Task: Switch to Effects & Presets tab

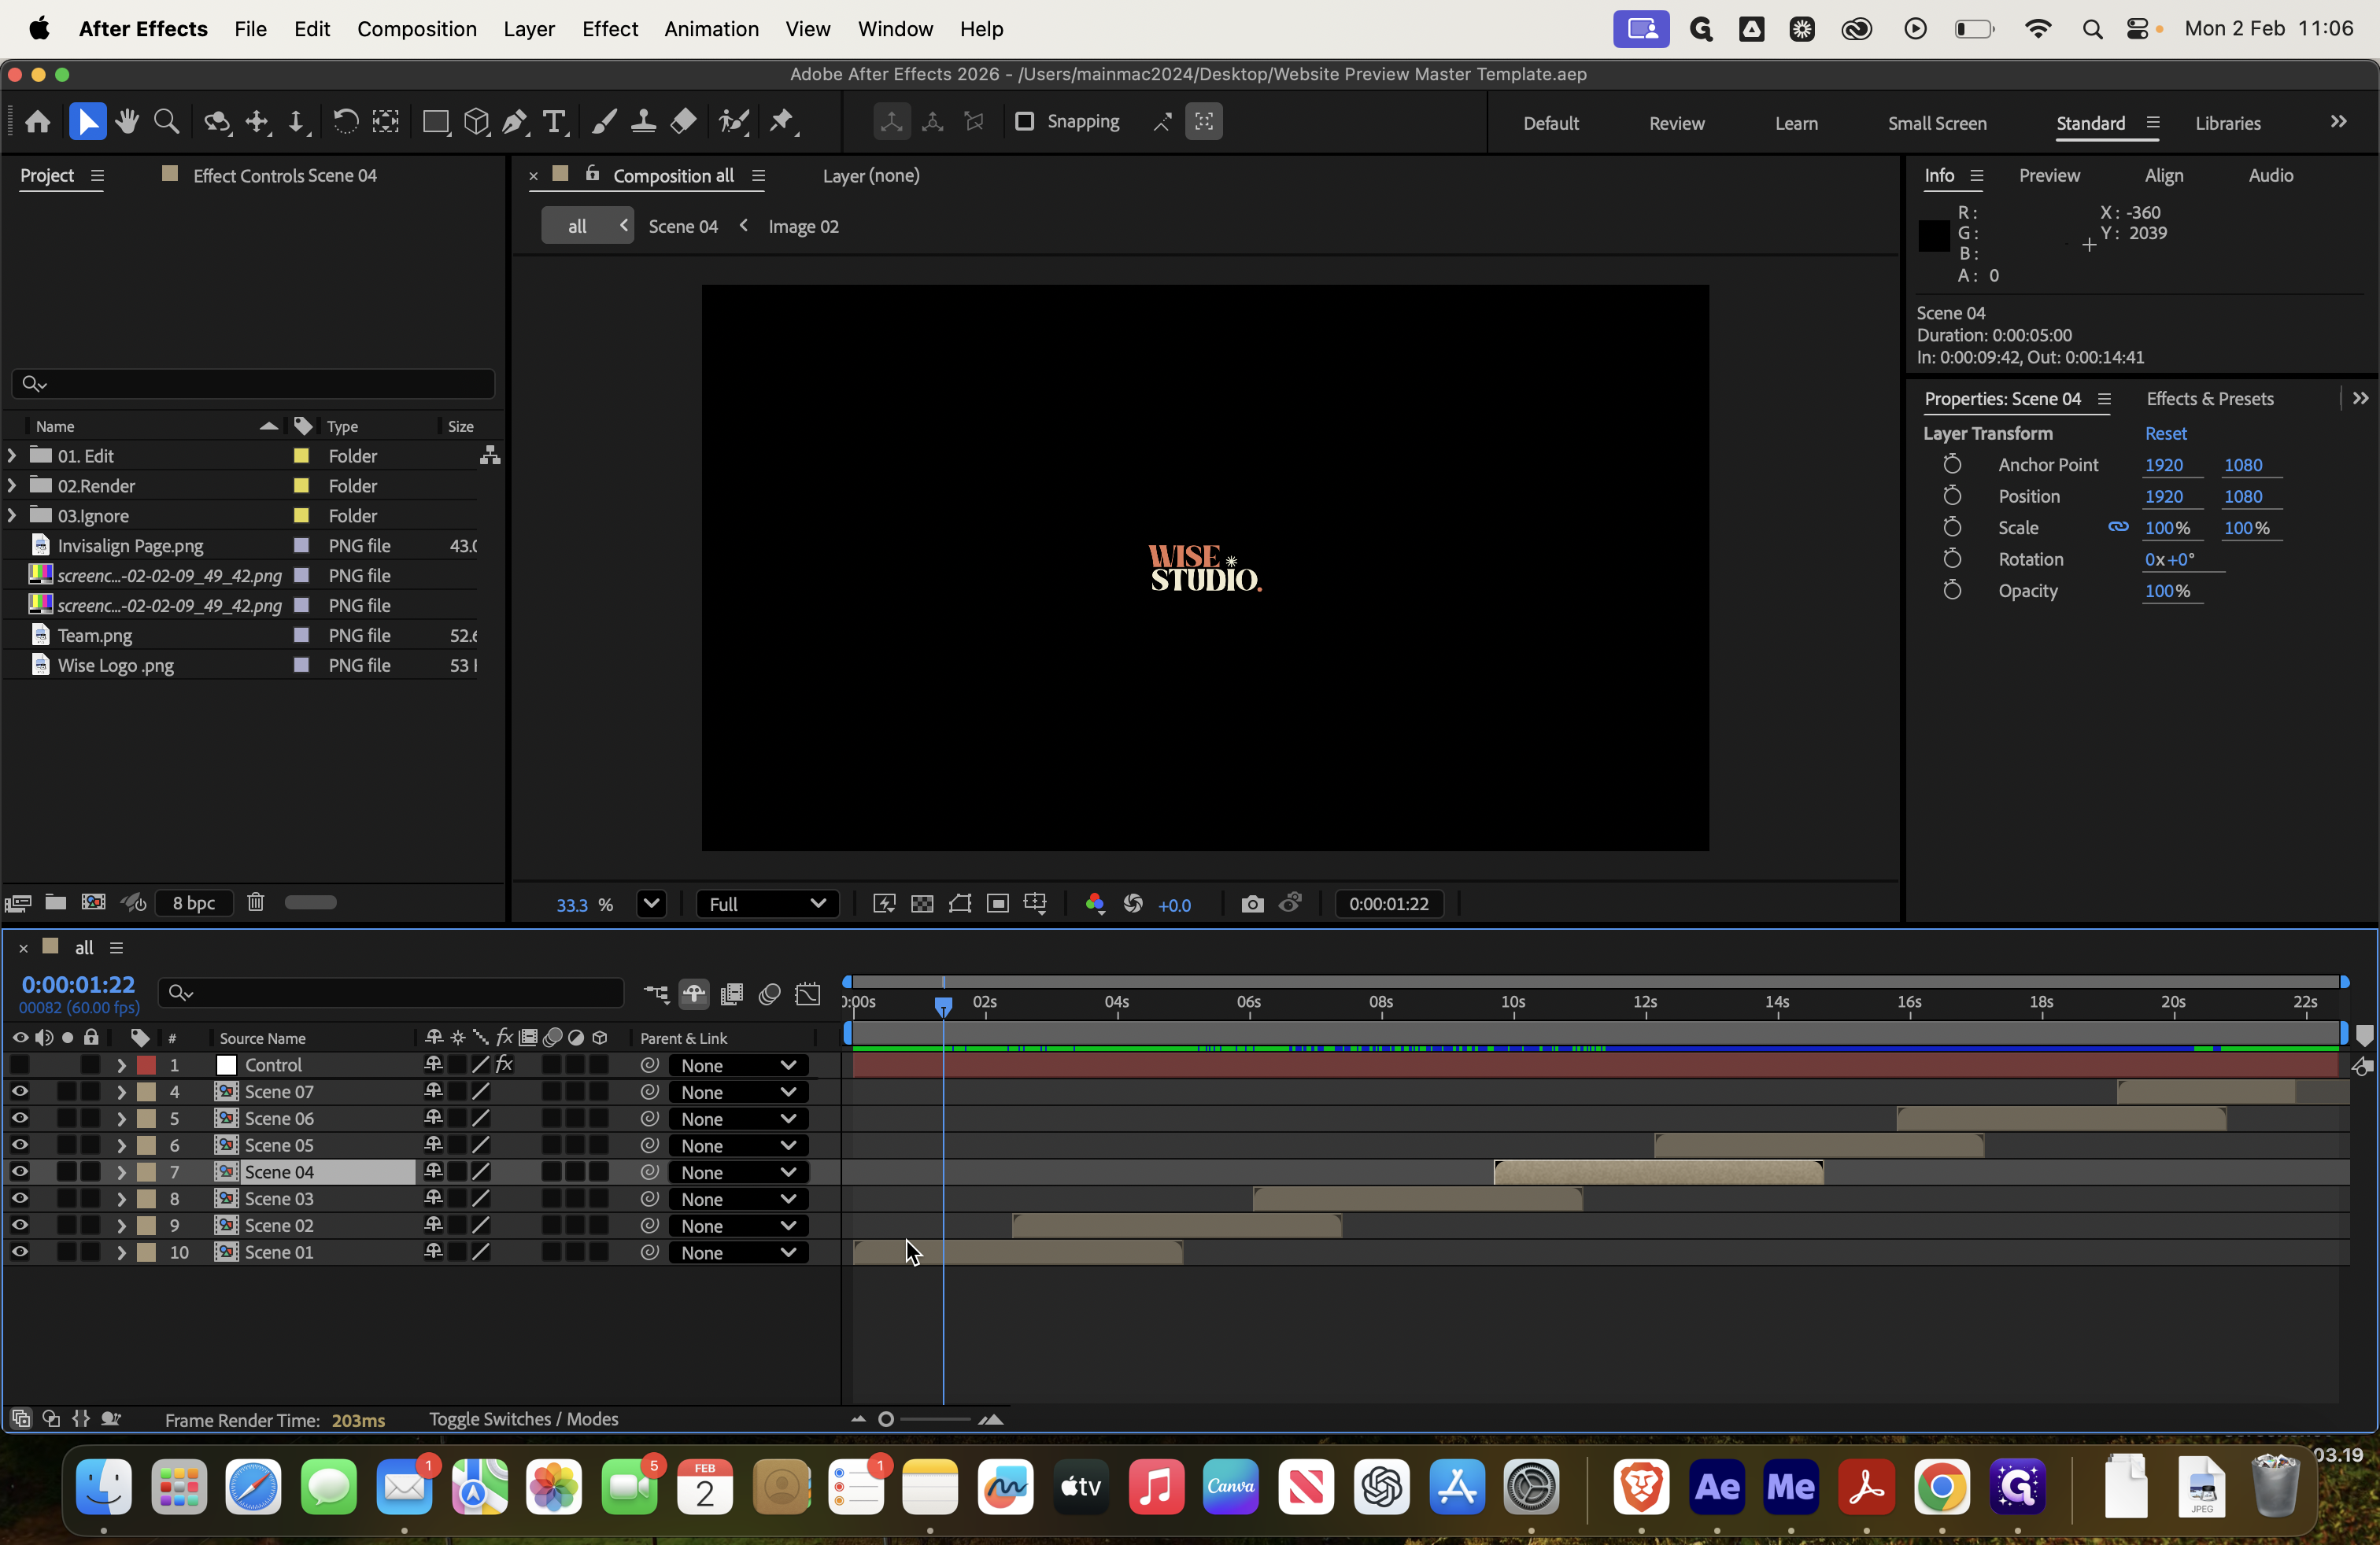Action: 2209,399
